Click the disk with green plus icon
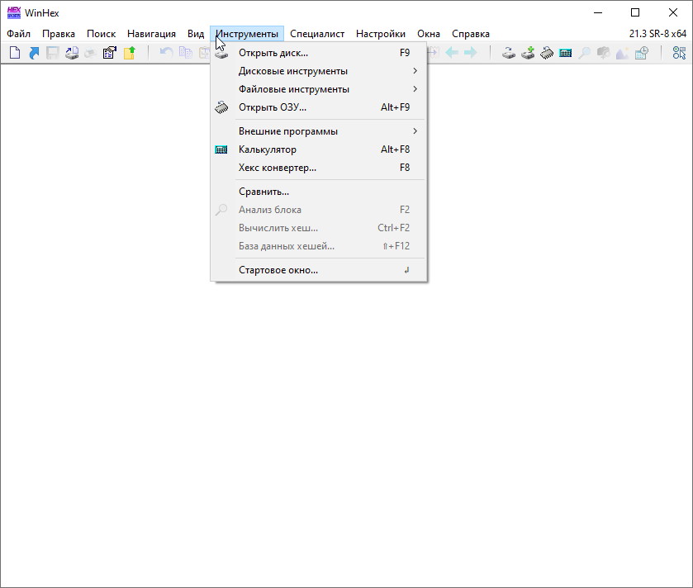This screenshot has height=588, width=693. click(x=528, y=53)
